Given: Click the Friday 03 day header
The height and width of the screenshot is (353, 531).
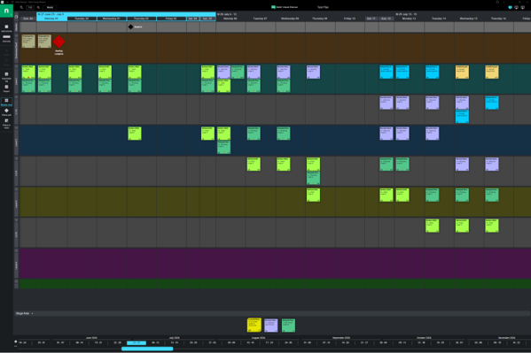Looking at the screenshot, I should click(x=171, y=19).
